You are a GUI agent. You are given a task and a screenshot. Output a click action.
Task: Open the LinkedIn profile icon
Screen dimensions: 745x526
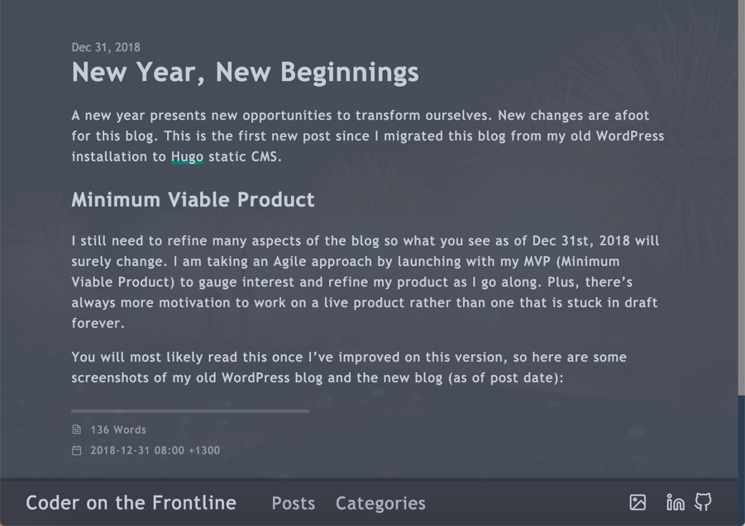[x=676, y=502]
